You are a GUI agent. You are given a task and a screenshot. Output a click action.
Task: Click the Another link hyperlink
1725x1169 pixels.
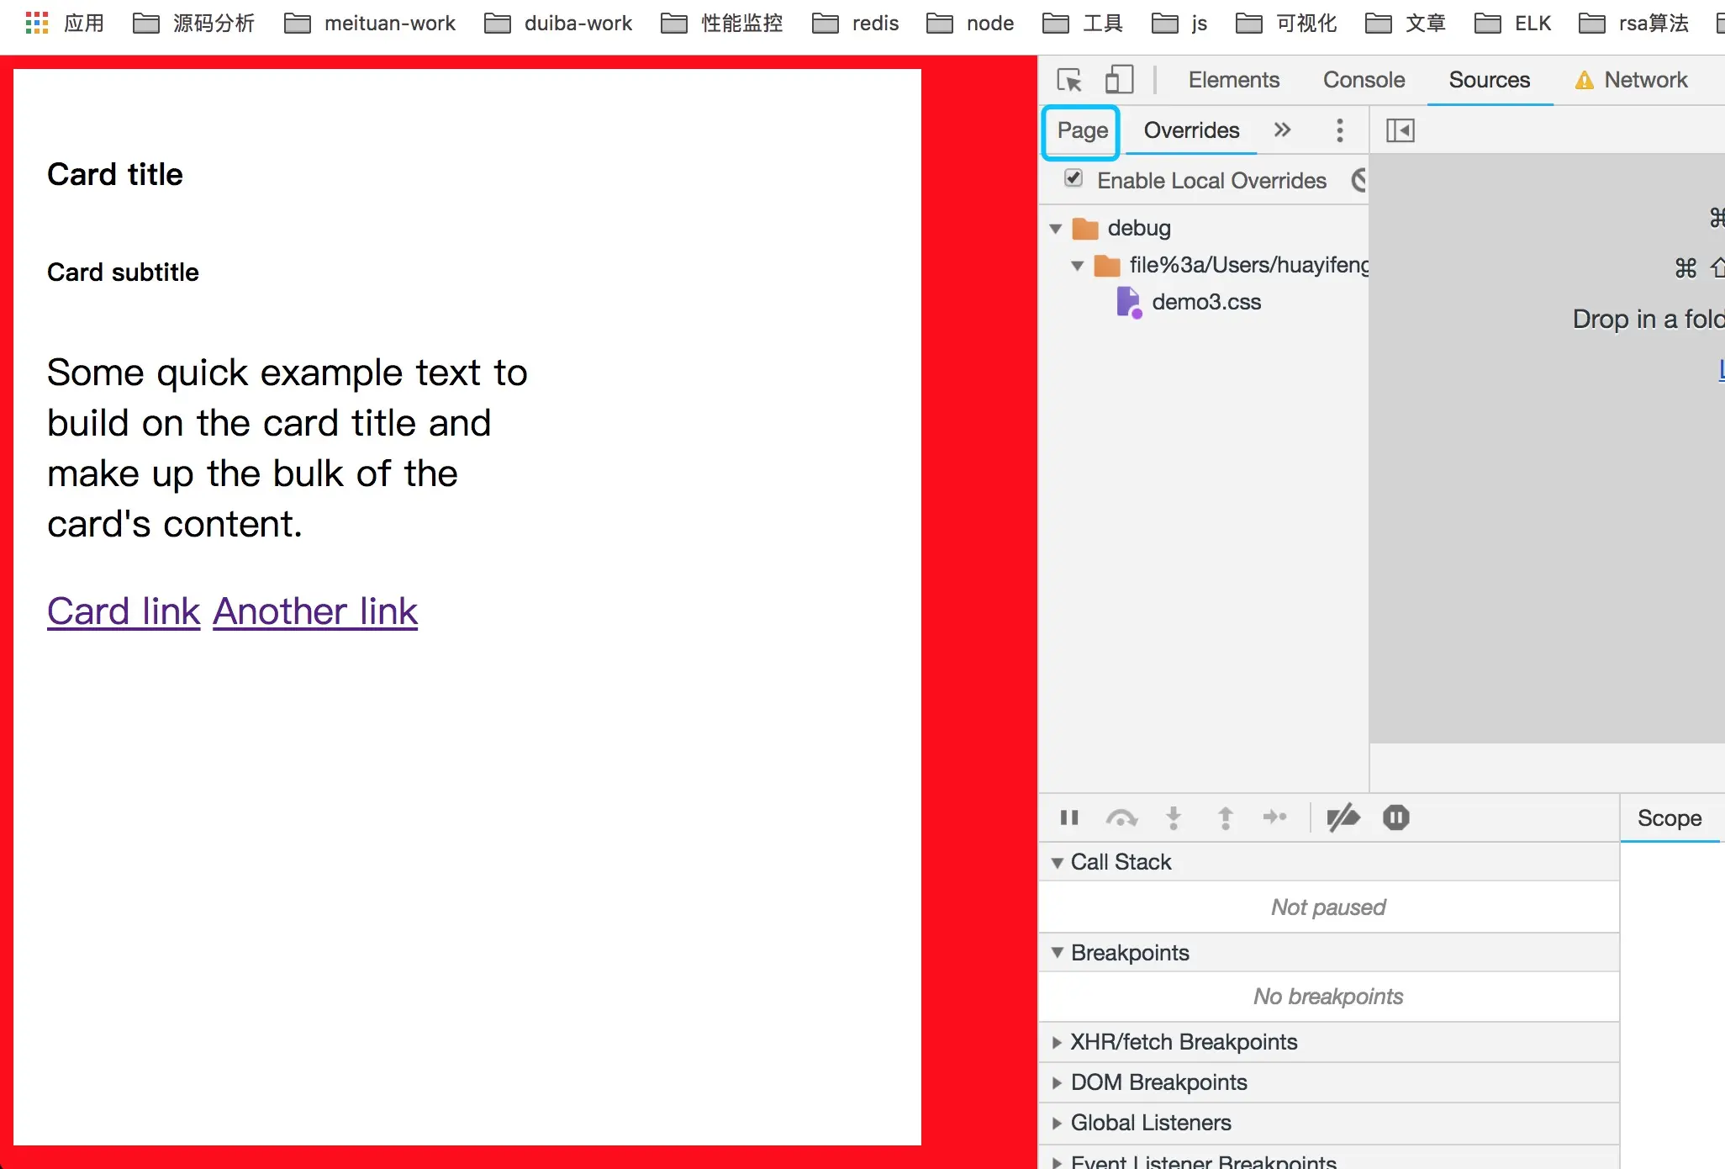tap(315, 611)
